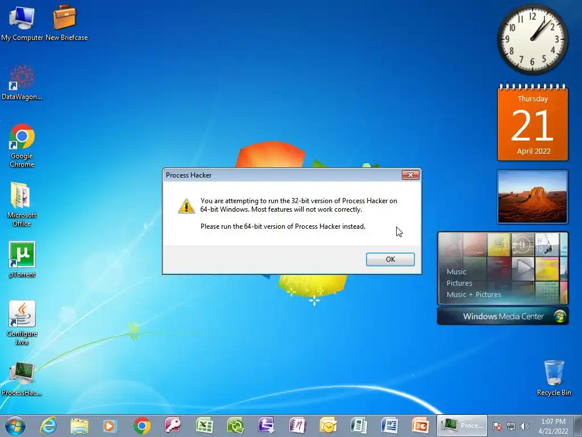This screenshot has height=437, width=582.
Task: Click the Show desktop button at the taskbar end
Action: 578,426
